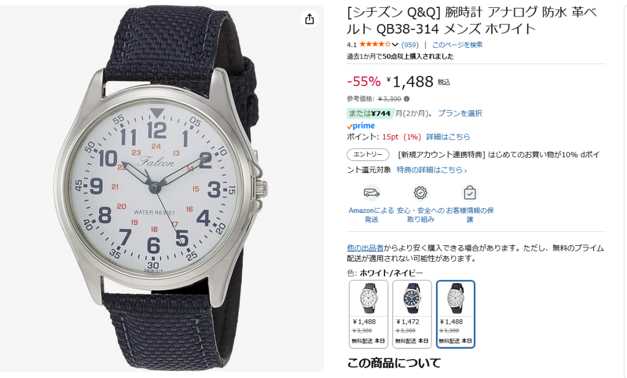The height and width of the screenshot is (378, 627).
Task: Click the main watch product image
Action: [x=162, y=188]
